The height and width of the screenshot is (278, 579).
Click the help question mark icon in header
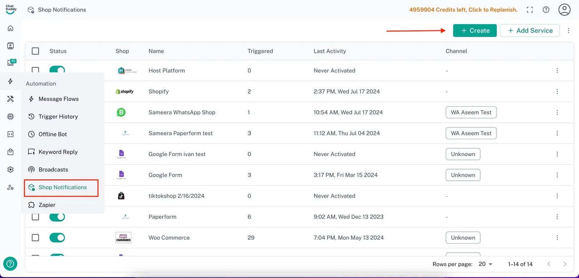(546, 10)
